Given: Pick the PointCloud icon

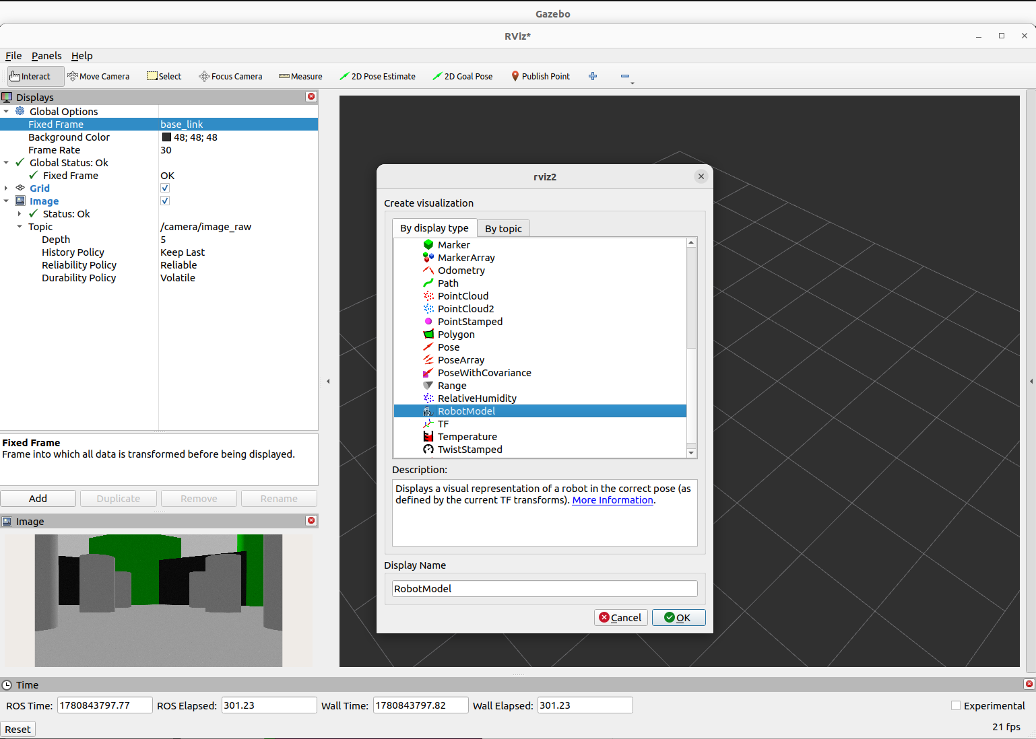Looking at the screenshot, I should (x=428, y=295).
